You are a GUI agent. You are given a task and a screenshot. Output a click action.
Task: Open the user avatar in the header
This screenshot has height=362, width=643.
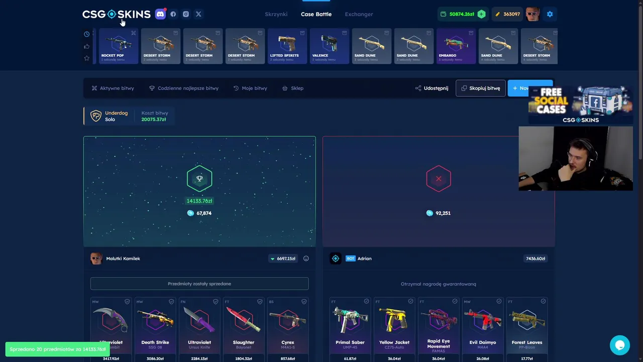coord(532,14)
